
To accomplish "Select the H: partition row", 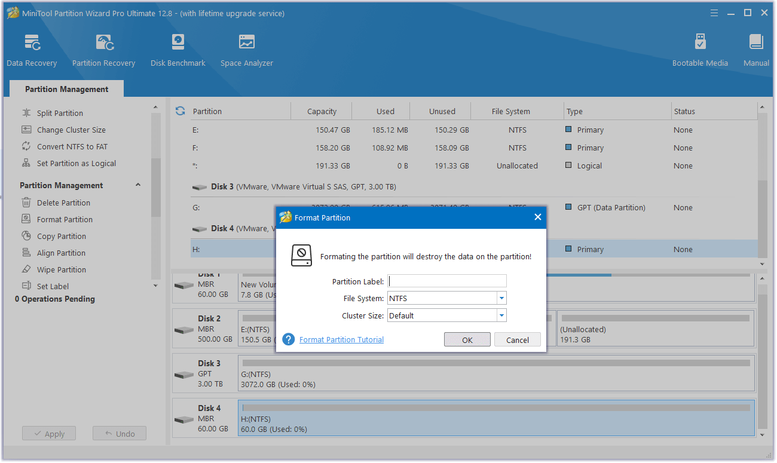I will (474, 249).
